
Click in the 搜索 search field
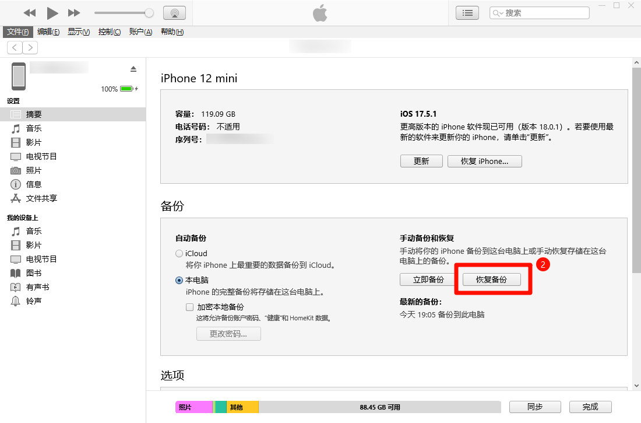tap(545, 13)
